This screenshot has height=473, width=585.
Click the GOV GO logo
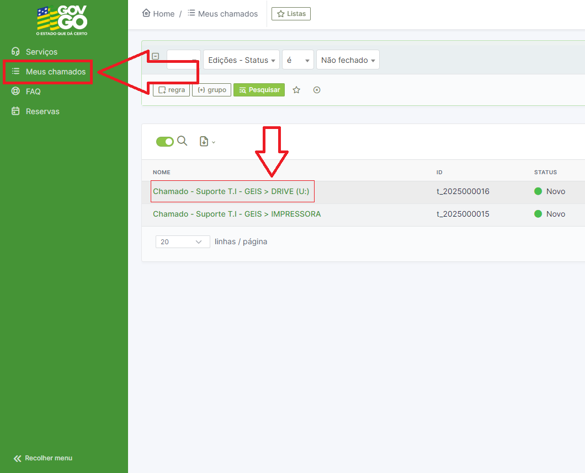[x=62, y=21]
